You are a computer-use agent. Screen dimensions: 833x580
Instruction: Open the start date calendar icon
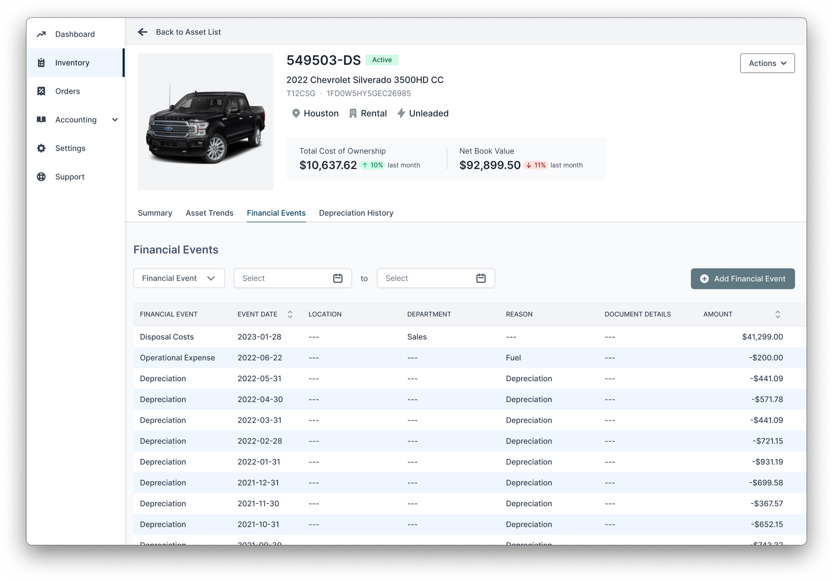pyautogui.click(x=338, y=278)
